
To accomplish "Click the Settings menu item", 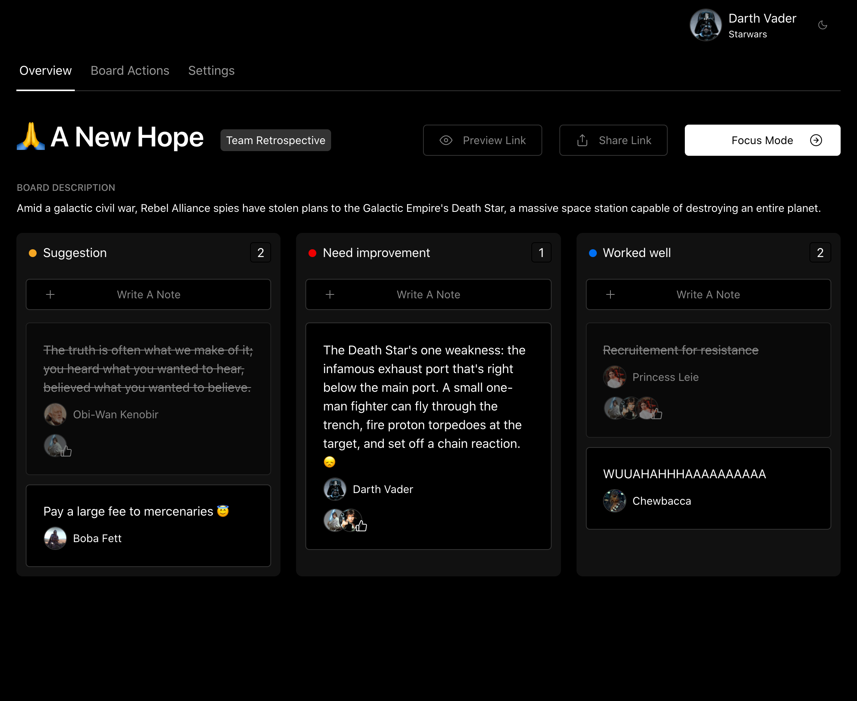I will coord(211,70).
